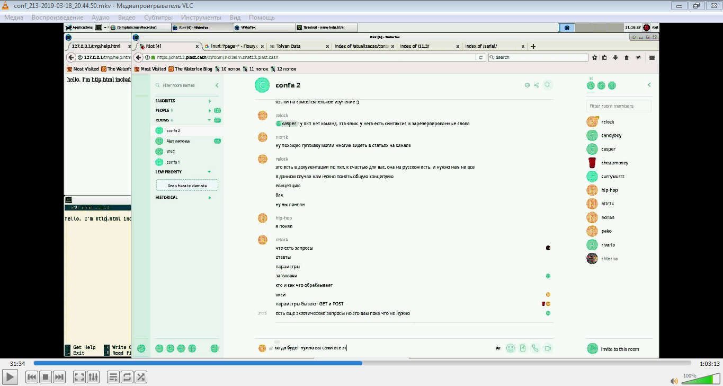Viewport: 723px width, 386px height.
Task: Adjust the VLC volume slider
Action: pyautogui.click(x=700, y=379)
